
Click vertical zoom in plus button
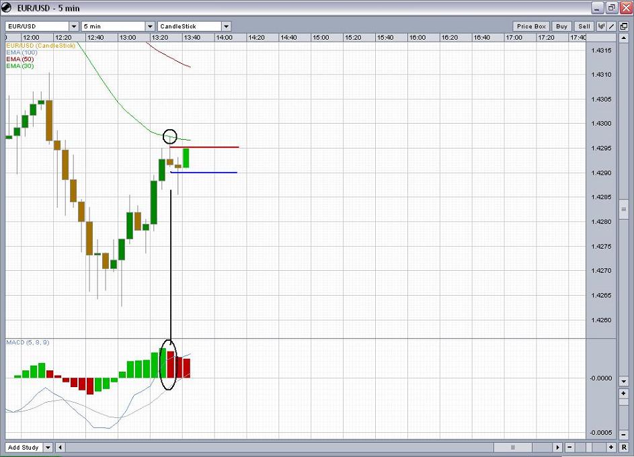pyautogui.click(x=624, y=393)
